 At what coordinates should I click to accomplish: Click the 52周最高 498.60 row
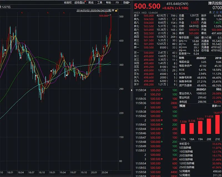(200, 171)
